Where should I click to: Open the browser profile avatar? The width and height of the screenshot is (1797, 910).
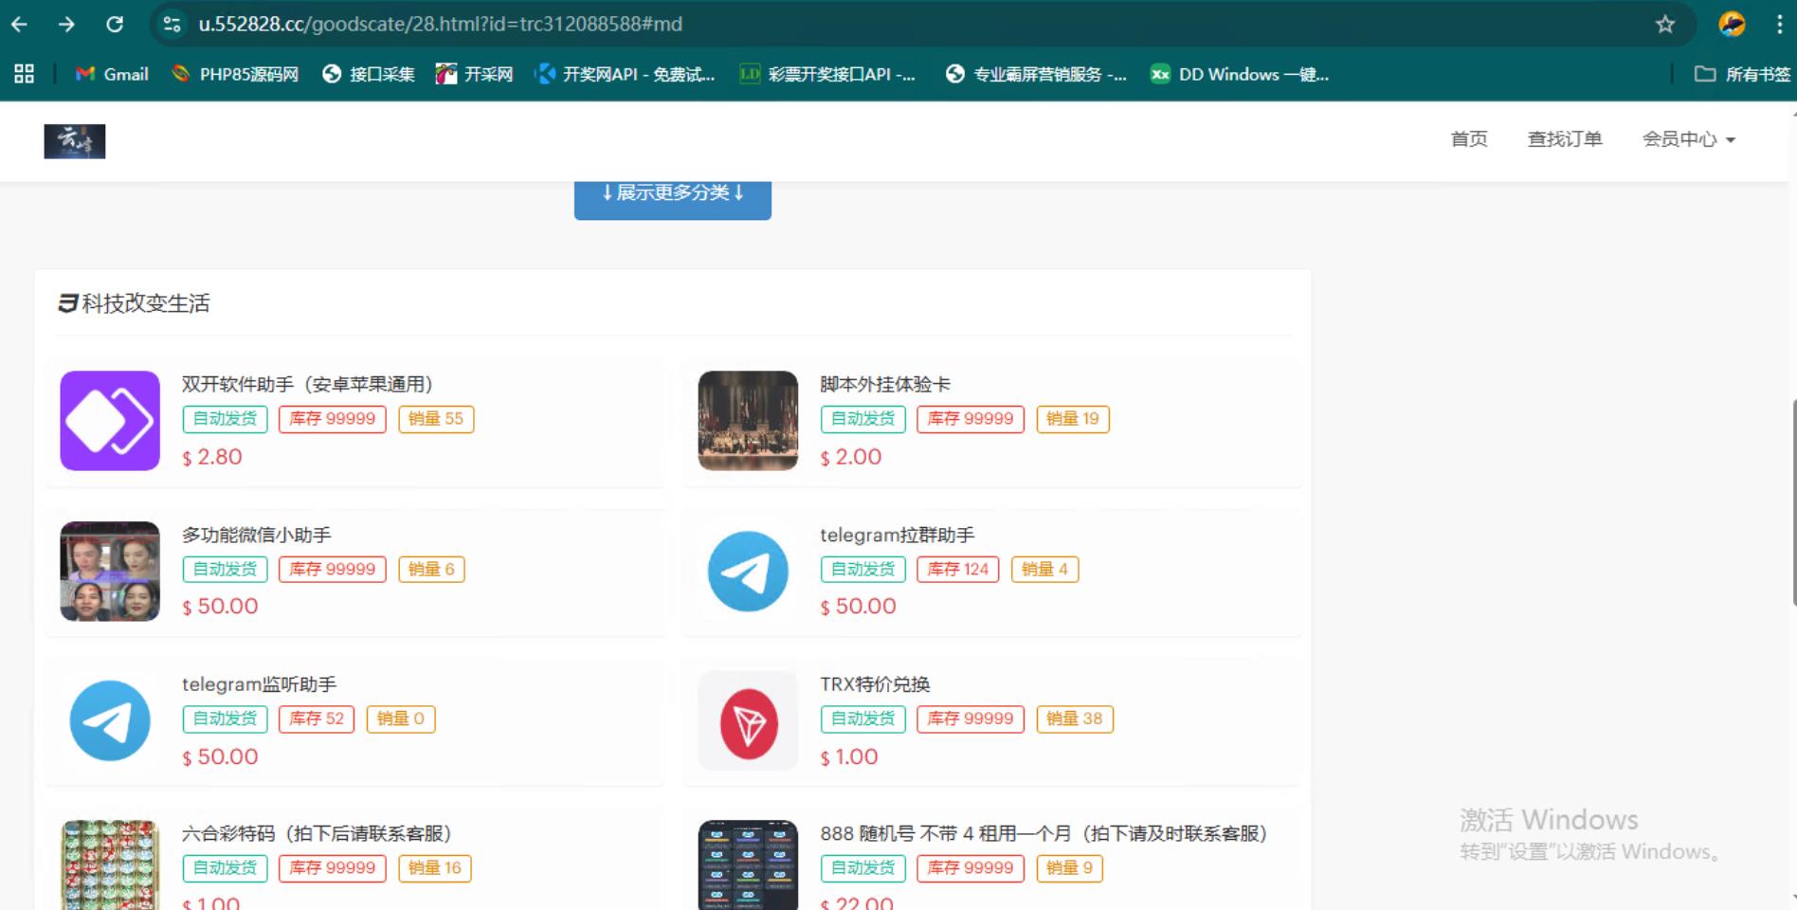1732,25
